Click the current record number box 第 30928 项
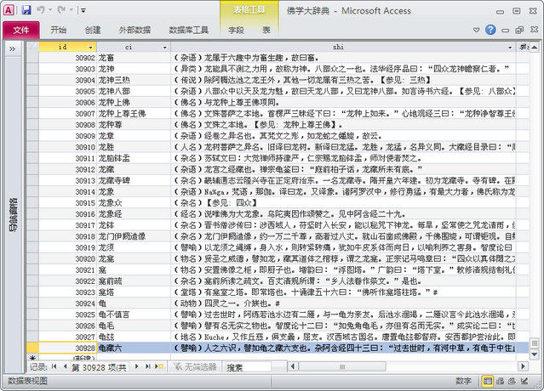Viewport: 544px width, 391px height. tap(100, 367)
